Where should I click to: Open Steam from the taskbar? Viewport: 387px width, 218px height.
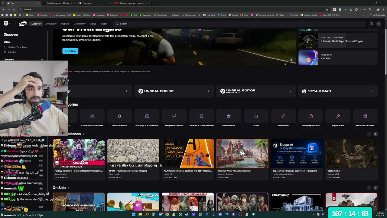tap(187, 214)
